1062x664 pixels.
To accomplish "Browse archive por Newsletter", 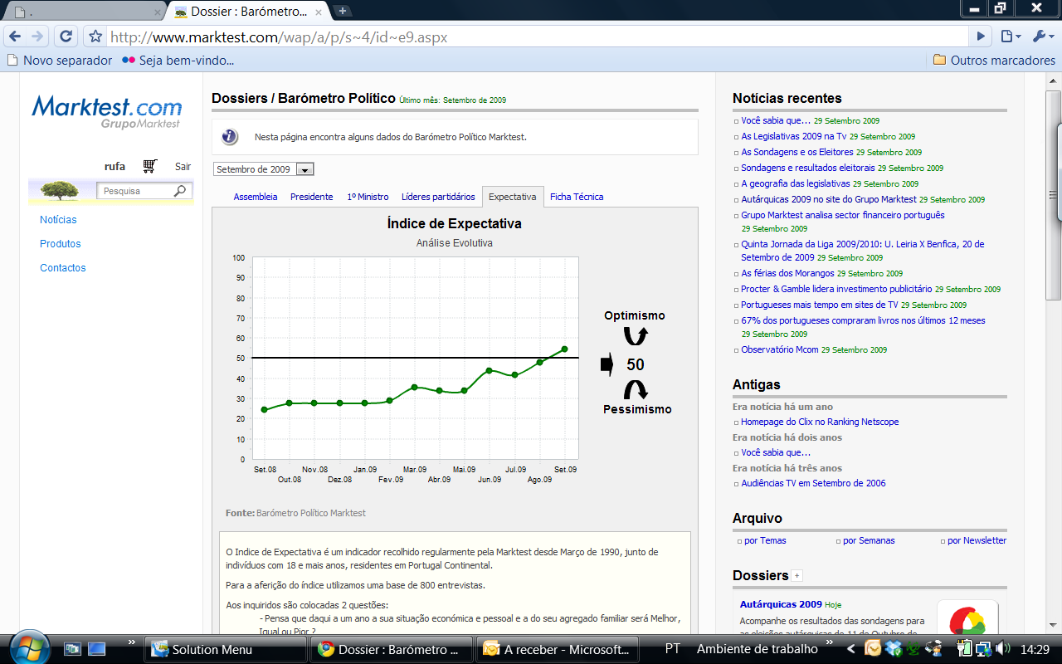I will click(x=977, y=540).
